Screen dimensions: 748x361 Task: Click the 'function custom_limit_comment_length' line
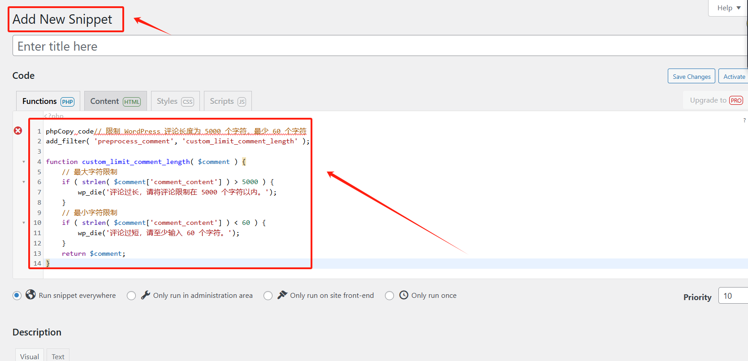click(146, 162)
